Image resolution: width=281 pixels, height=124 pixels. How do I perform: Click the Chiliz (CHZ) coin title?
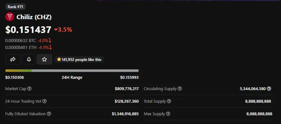pyautogui.click(x=34, y=17)
